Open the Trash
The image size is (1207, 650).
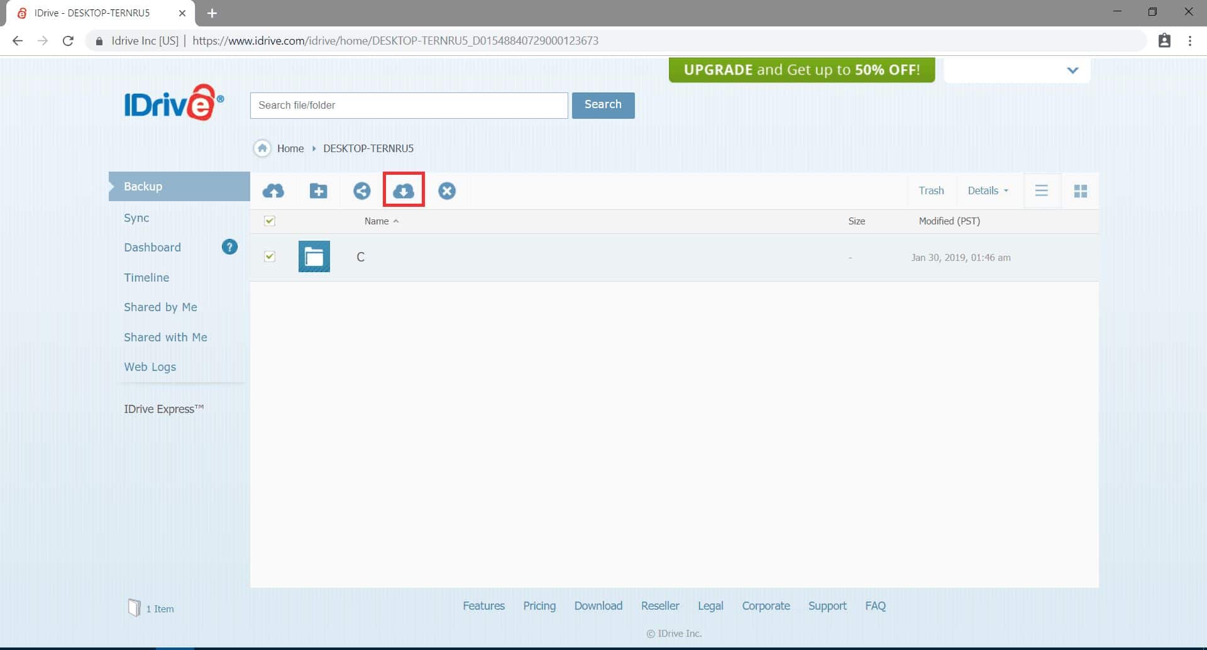coord(931,190)
